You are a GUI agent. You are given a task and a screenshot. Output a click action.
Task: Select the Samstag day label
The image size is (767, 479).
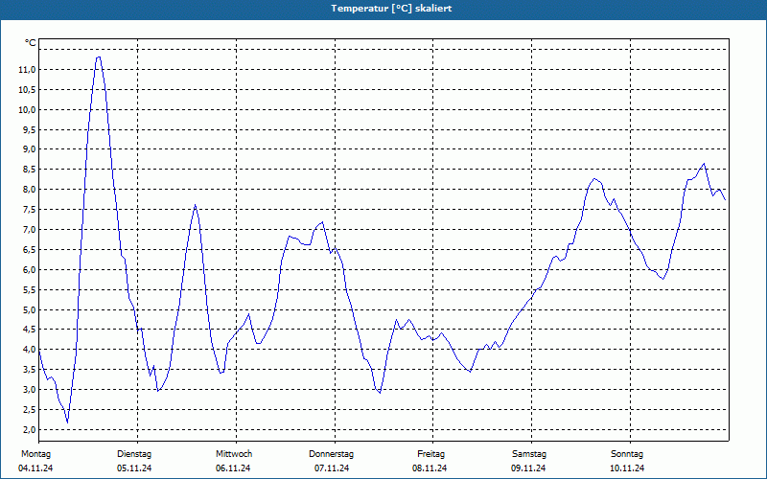point(529,454)
